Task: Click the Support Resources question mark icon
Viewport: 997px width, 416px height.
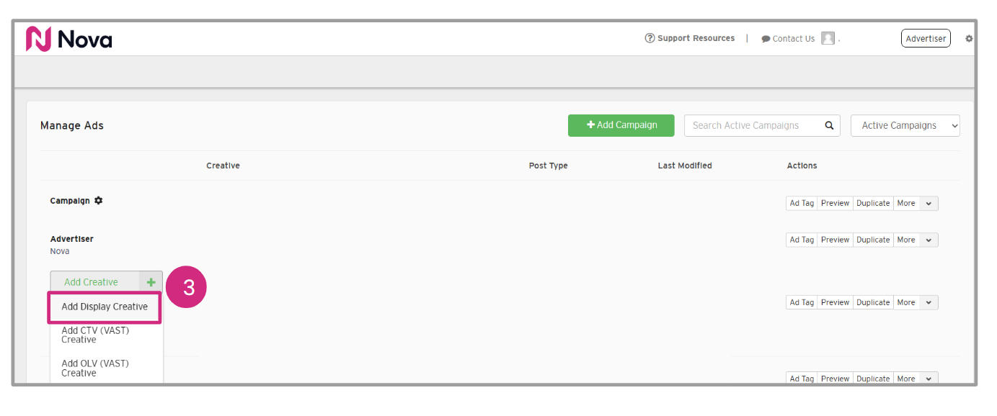Action: (650, 38)
